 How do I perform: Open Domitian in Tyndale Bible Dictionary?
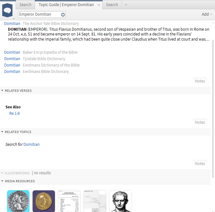tap(12, 59)
